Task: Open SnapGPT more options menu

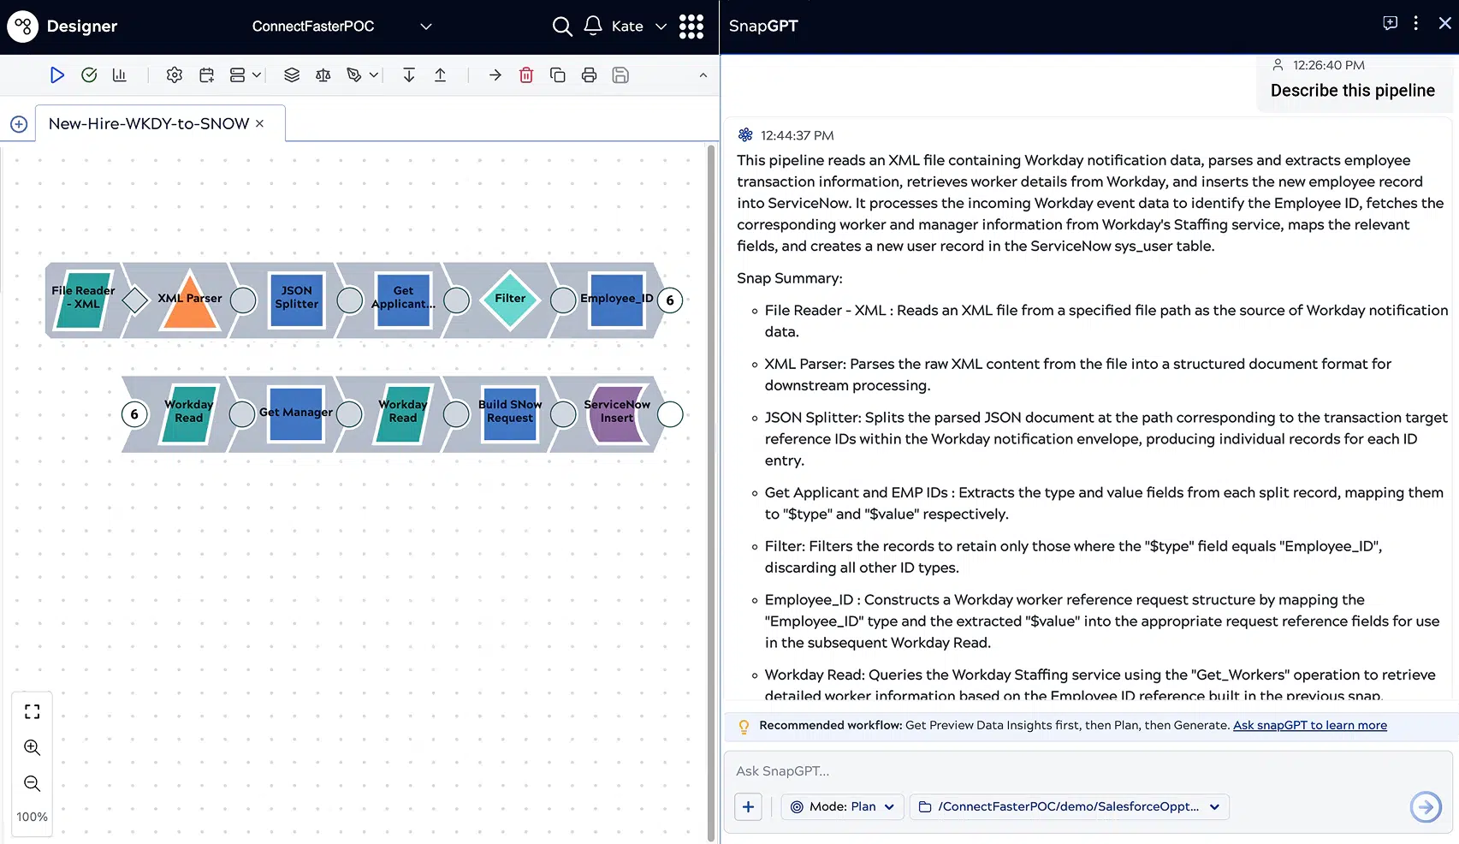Action: click(1416, 23)
